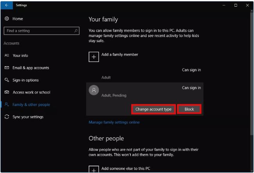Go to Email & app accounts
This screenshot has width=254, height=173.
coord(31,68)
